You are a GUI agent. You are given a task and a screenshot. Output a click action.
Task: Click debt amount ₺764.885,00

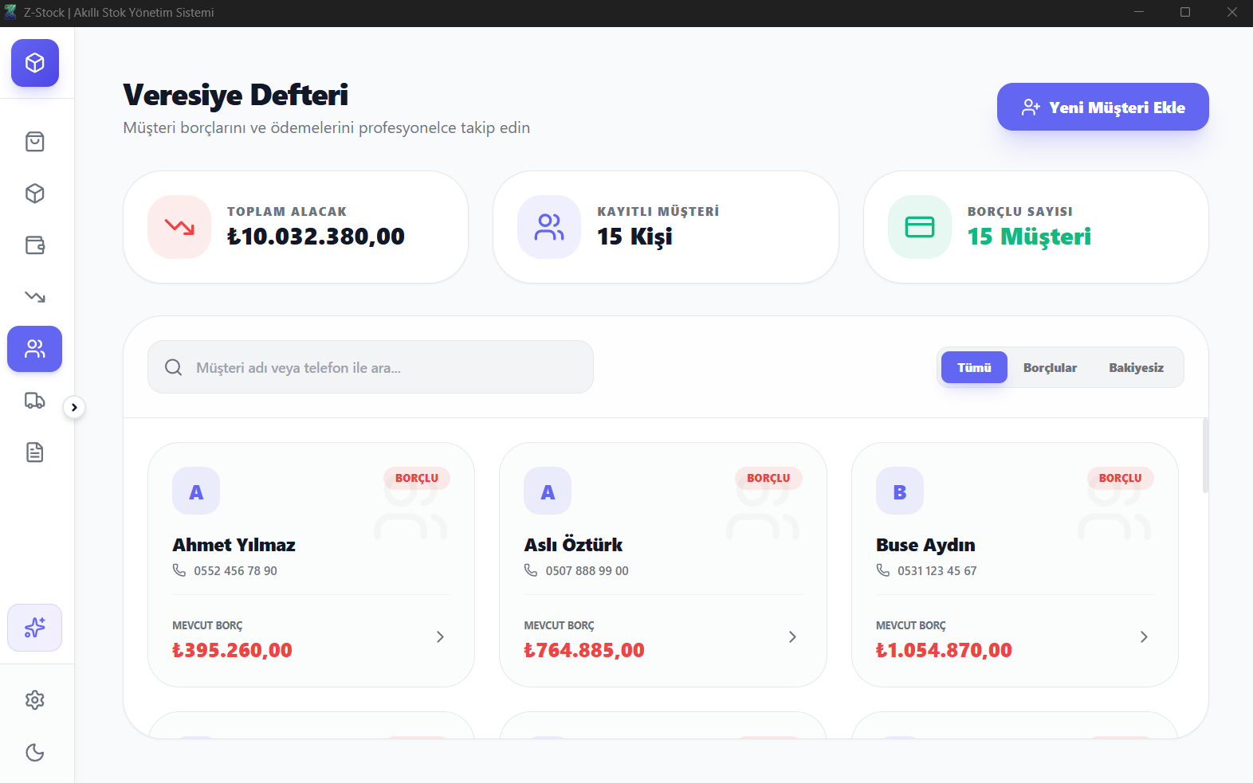(x=584, y=650)
